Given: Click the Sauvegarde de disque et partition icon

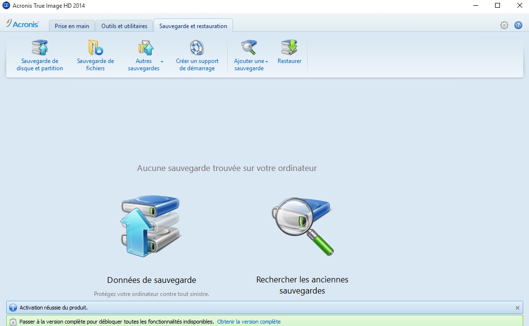Looking at the screenshot, I should pyautogui.click(x=40, y=48).
